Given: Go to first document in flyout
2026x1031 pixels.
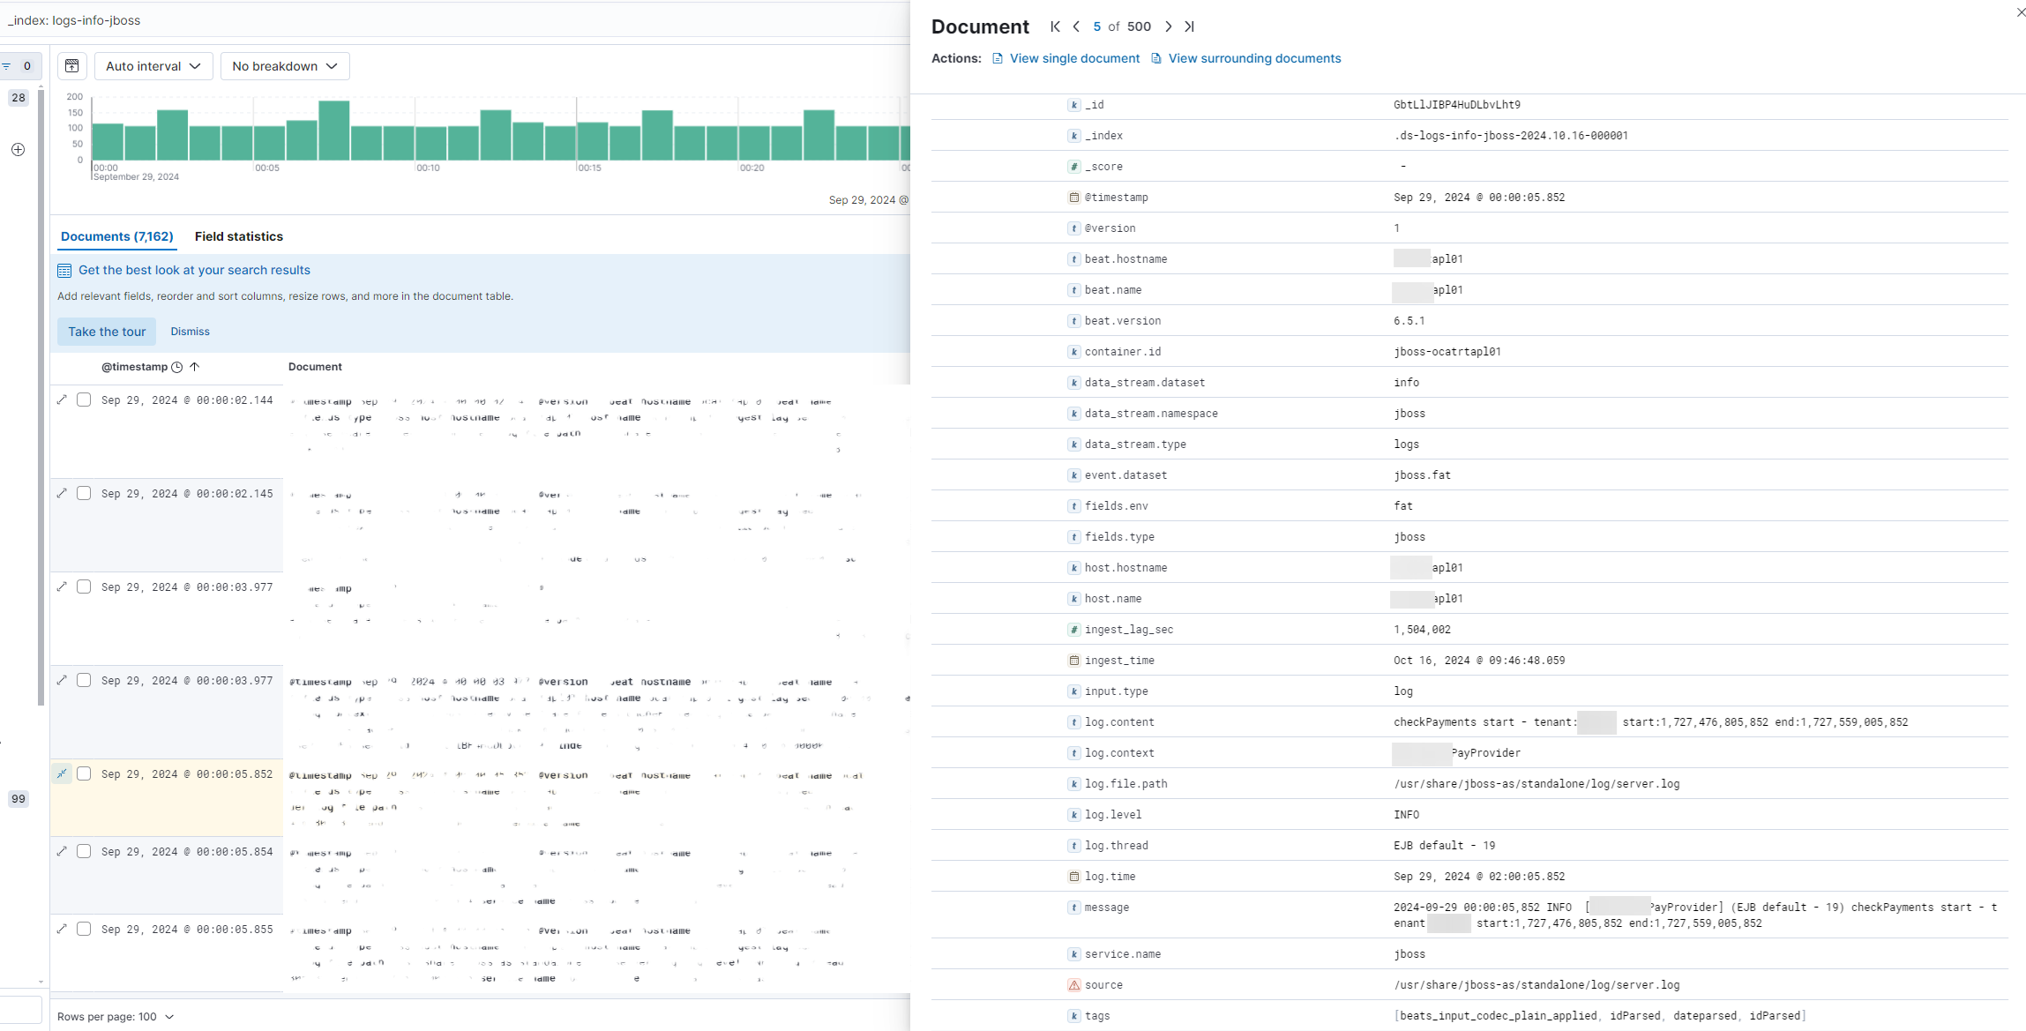Looking at the screenshot, I should pyautogui.click(x=1055, y=26).
